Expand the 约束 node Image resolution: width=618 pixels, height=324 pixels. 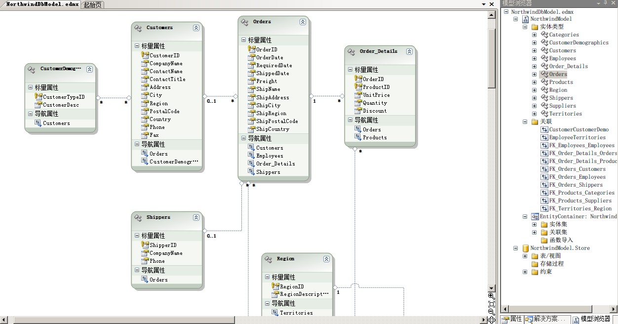click(525, 272)
